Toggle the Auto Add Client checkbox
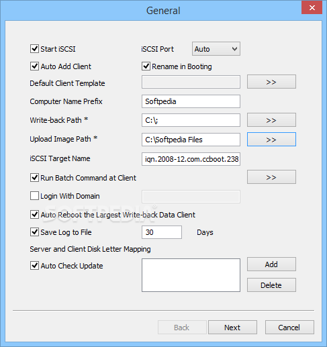The height and width of the screenshot is (347, 327). pos(34,66)
